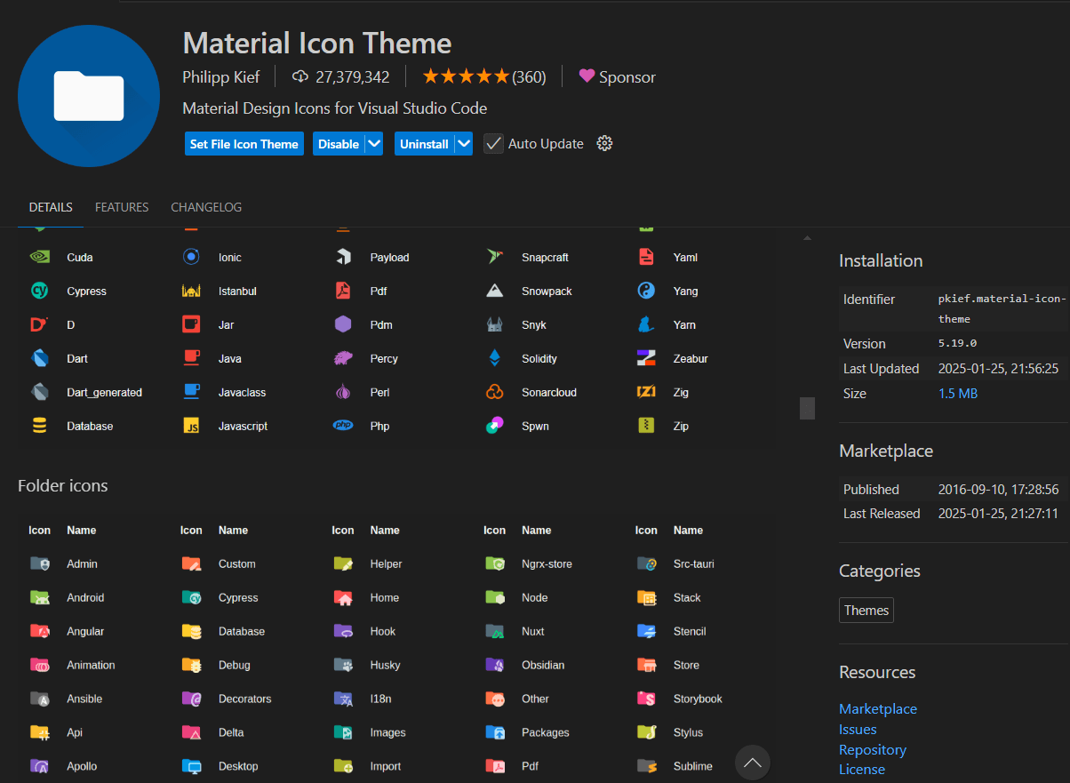The width and height of the screenshot is (1070, 783).
Task: Click the install count 27,379,342
Action: (x=341, y=77)
